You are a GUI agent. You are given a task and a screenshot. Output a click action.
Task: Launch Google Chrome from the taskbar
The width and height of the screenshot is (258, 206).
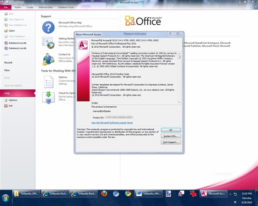point(128,194)
